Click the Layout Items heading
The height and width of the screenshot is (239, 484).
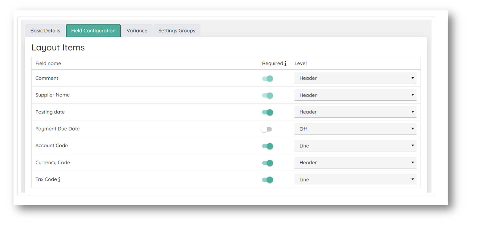click(58, 47)
